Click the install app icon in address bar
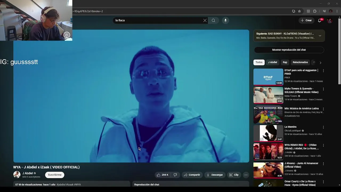 (x=294, y=11)
